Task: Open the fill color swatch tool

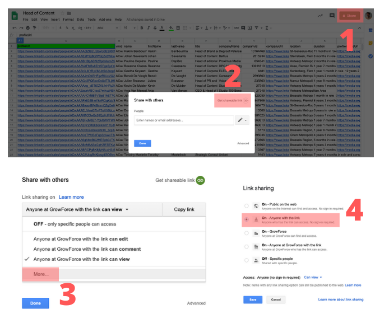Action: pyautogui.click(x=171, y=28)
